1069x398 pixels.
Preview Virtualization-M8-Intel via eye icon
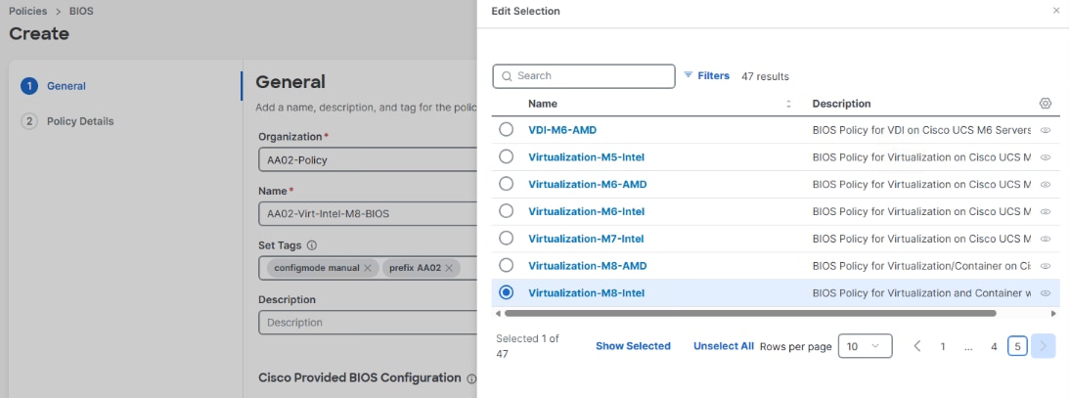(x=1046, y=293)
